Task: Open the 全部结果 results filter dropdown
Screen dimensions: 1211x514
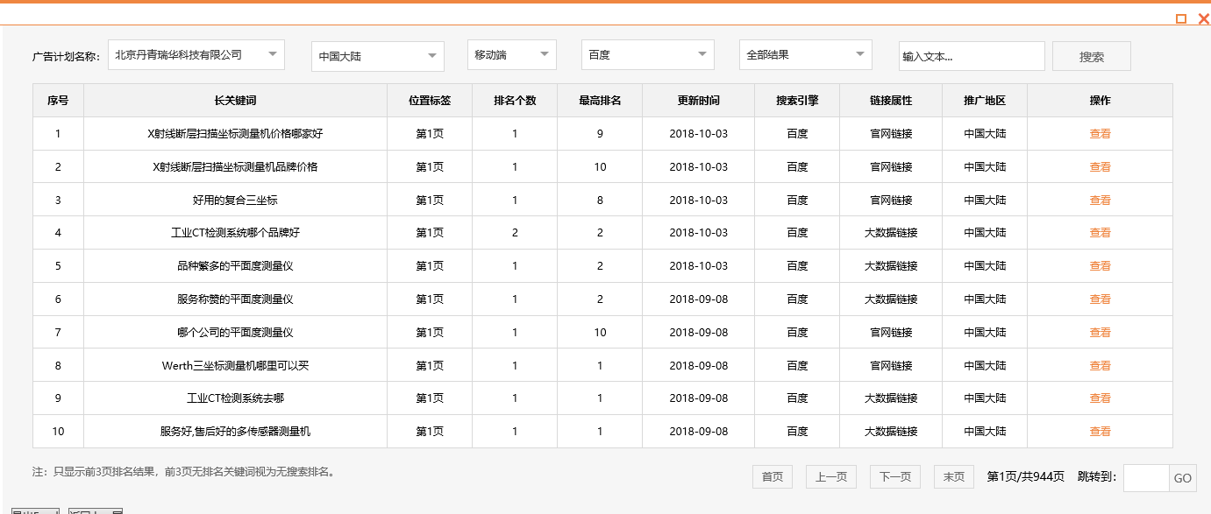Action: point(805,54)
